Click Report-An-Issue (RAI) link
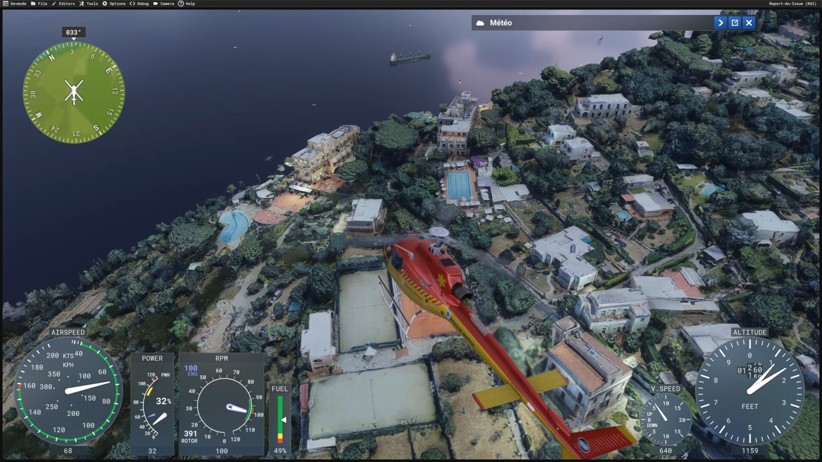 (792, 3)
